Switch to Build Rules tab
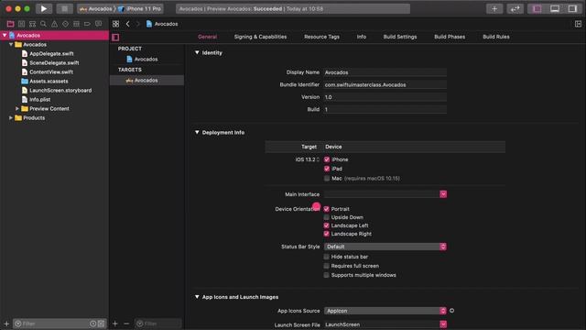Image resolution: width=586 pixels, height=330 pixels. pyautogui.click(x=496, y=37)
